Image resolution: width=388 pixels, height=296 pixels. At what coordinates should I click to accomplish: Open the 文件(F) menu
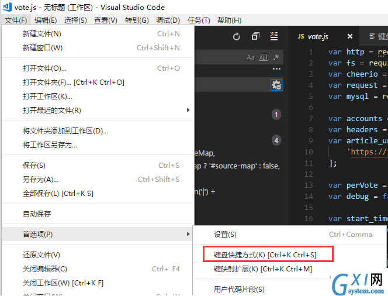16,20
